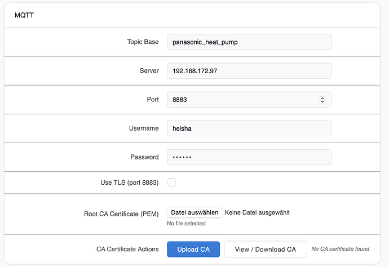This screenshot has height=267, width=389.
Task: Click the No file selected hint
Action: tap(186, 224)
